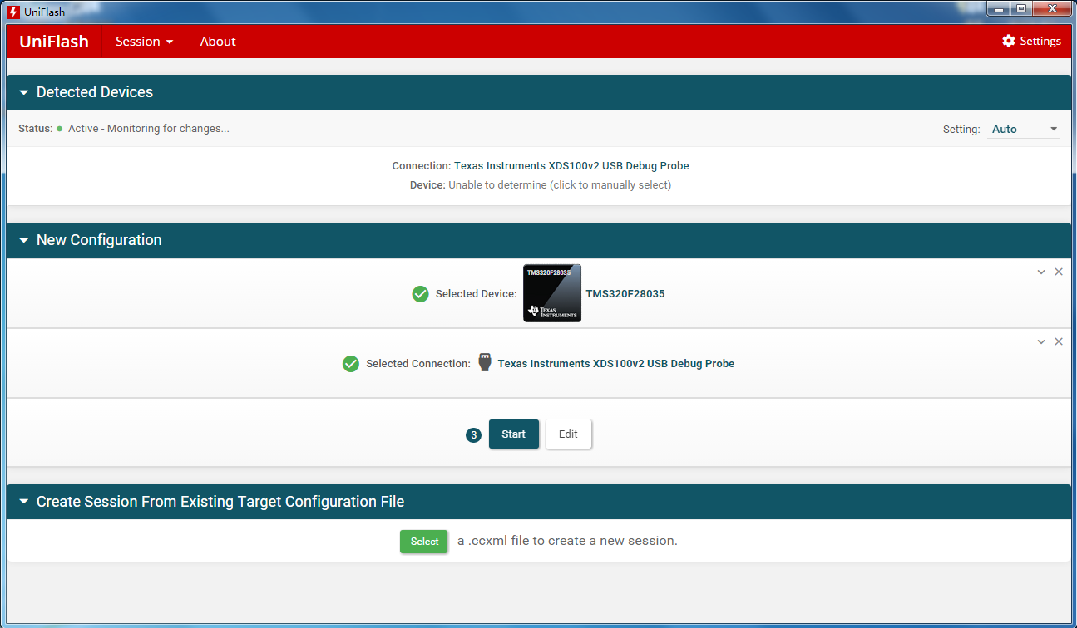Click green checkmark beside Selected Connection
This screenshot has width=1077, height=628.
351,364
